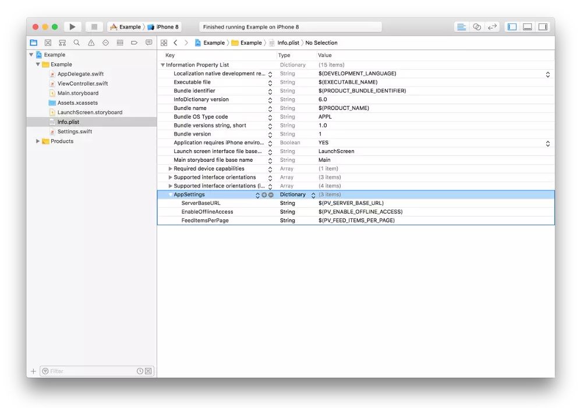Expand Required device capabilities row
This screenshot has width=580, height=408.
coord(171,169)
